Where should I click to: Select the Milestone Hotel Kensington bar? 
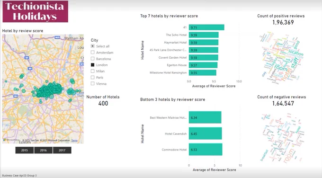(203, 73)
